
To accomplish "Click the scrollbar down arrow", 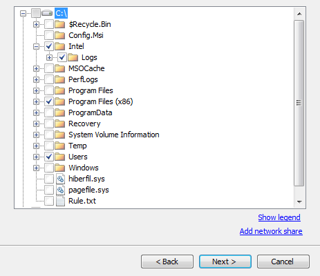I will click(x=299, y=202).
